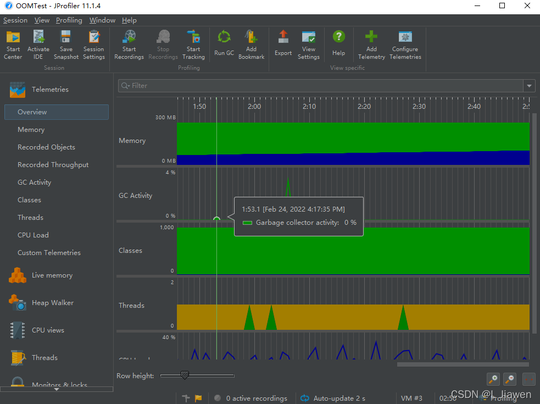540x404 pixels.
Task: Click the 2:30 mark on time axis
Action: click(x=419, y=107)
